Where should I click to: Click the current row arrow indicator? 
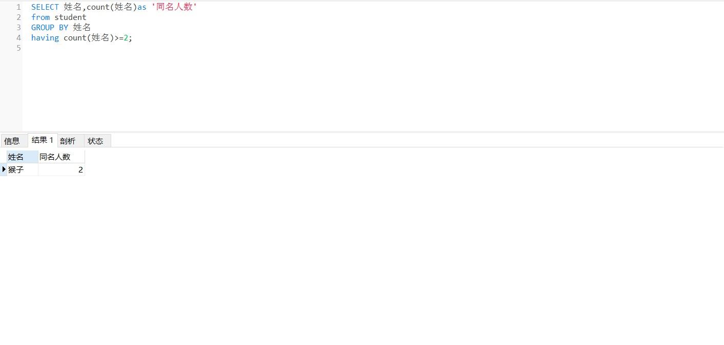[4, 169]
